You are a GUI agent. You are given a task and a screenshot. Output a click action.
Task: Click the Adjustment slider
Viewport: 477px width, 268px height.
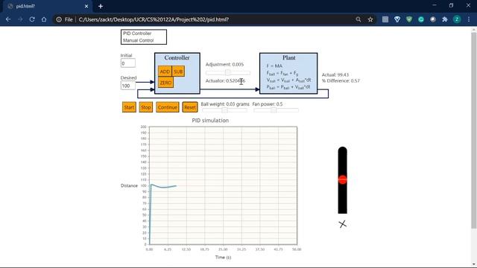click(228, 73)
